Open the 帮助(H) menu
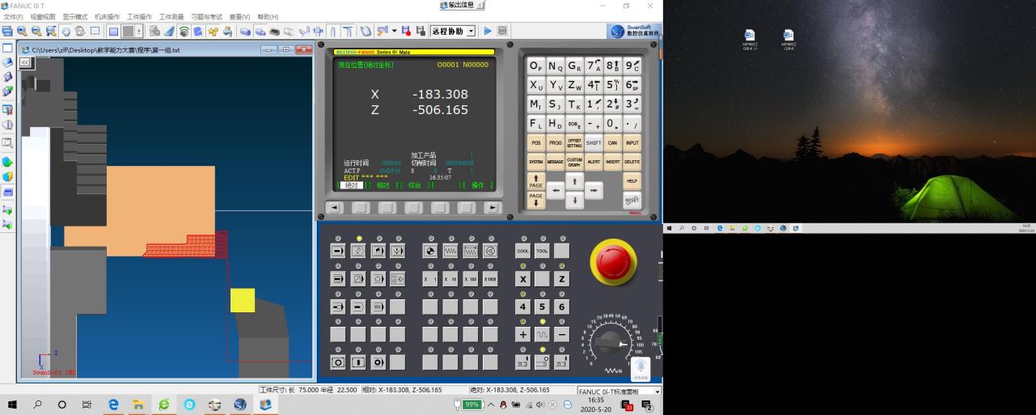Screen dimensions: 1036x415 coord(268,17)
